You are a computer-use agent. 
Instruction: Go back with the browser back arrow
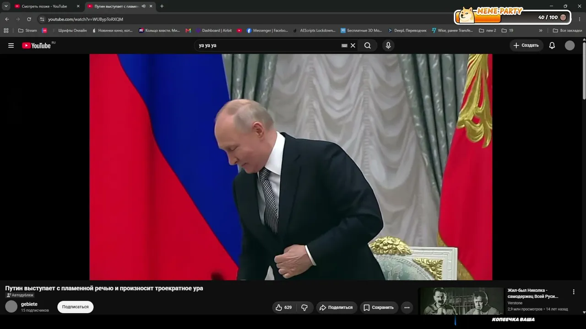coord(7,19)
